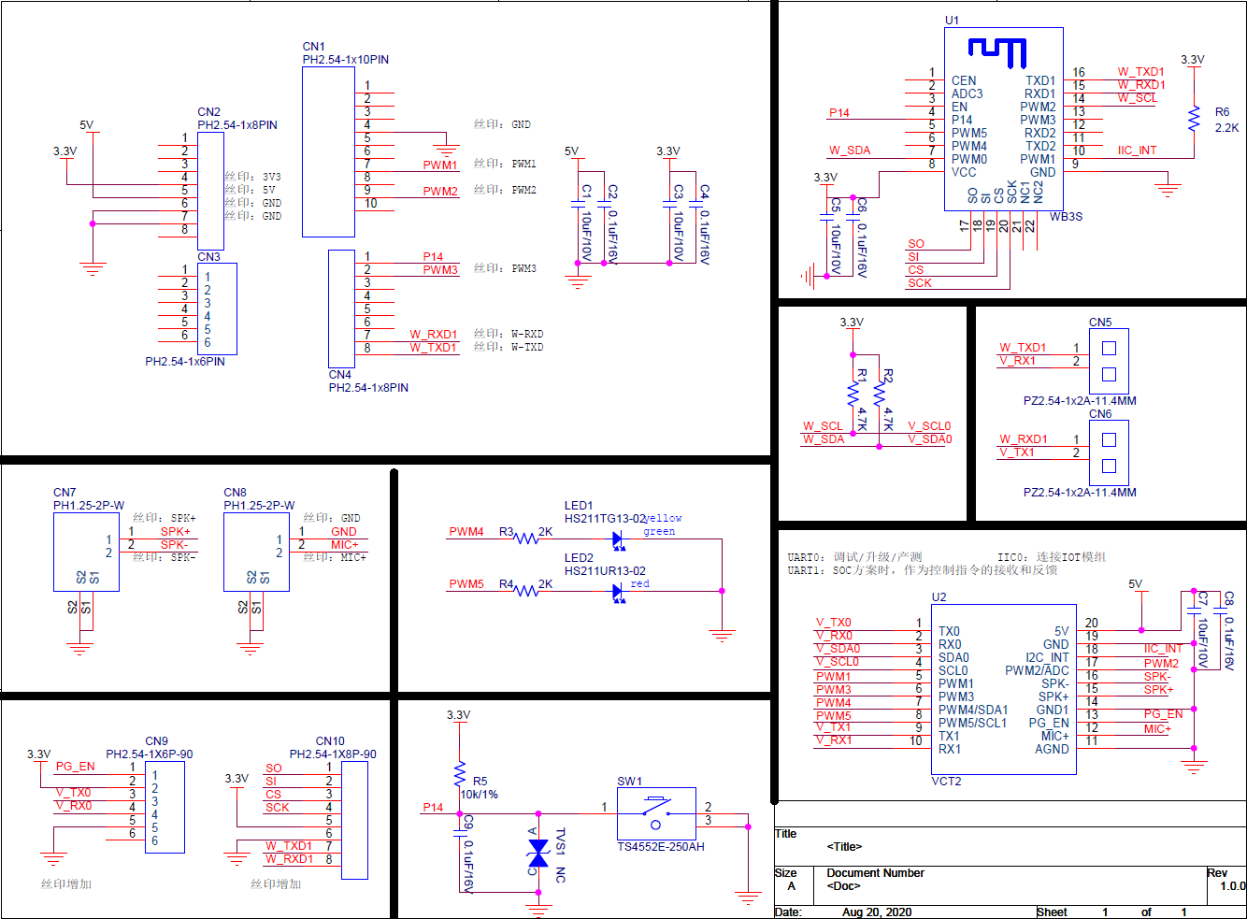1247x919 pixels.
Task: Click the TS4552E-250AH switch part number
Action: (661, 847)
